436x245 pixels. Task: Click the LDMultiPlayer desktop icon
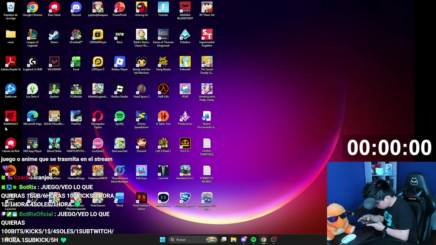point(98,36)
